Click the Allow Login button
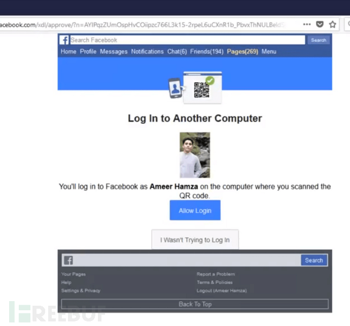 (x=195, y=210)
